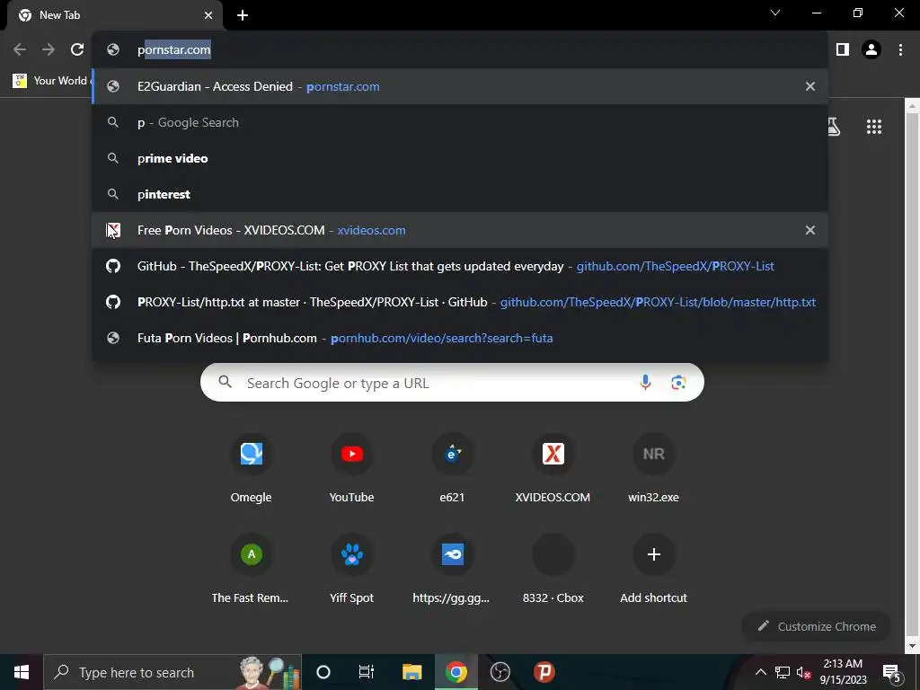
Task: Show hidden system tray icons
Action: click(x=760, y=672)
